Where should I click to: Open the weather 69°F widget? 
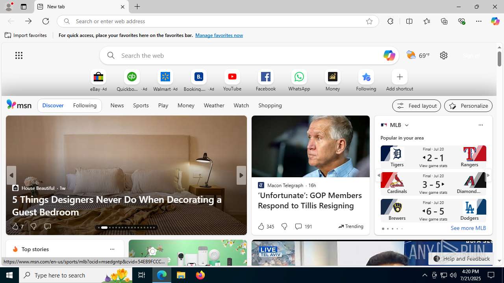(x=418, y=55)
